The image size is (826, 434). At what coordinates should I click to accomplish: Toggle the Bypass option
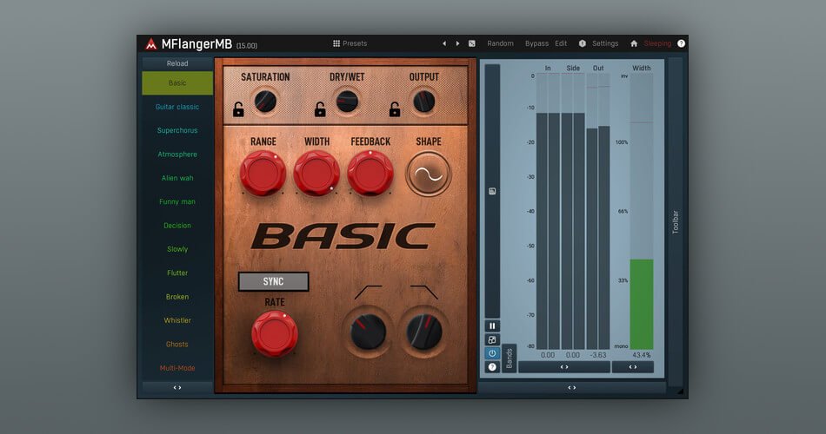[536, 43]
